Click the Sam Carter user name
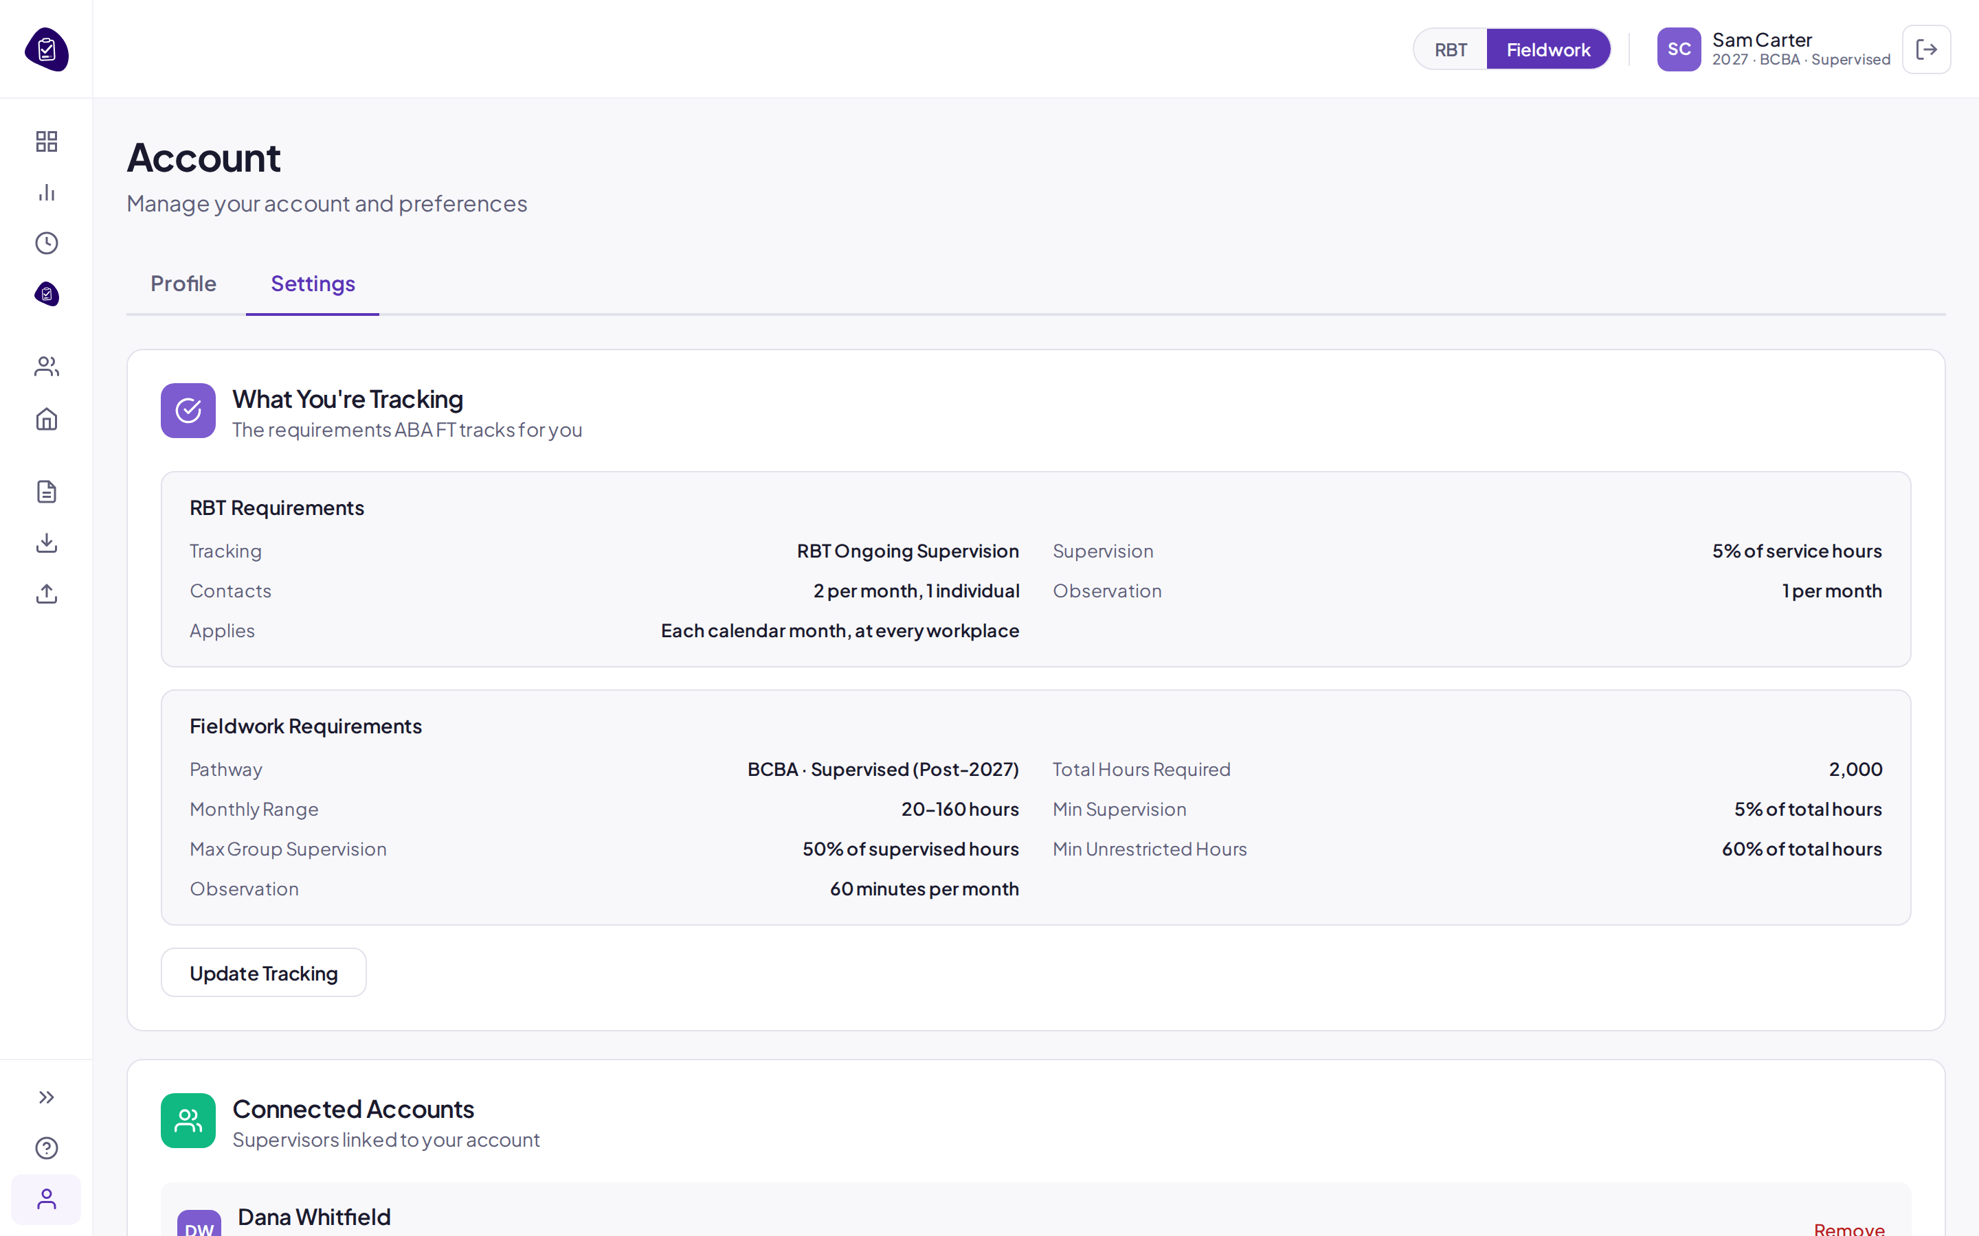Image resolution: width=1979 pixels, height=1236 pixels. [1763, 39]
